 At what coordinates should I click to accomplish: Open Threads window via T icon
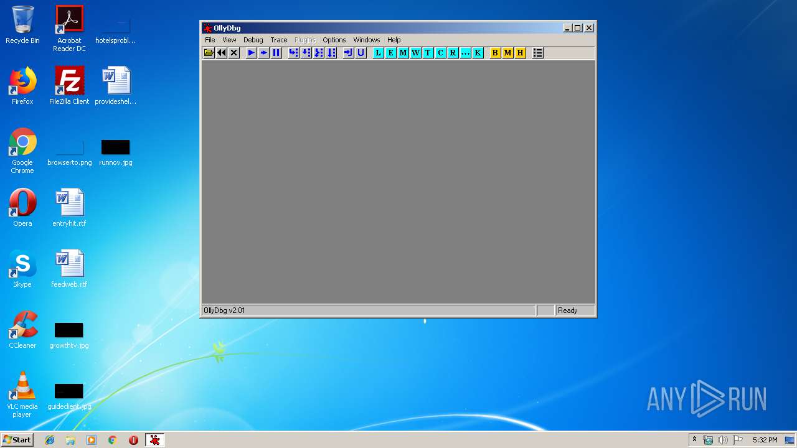(428, 53)
